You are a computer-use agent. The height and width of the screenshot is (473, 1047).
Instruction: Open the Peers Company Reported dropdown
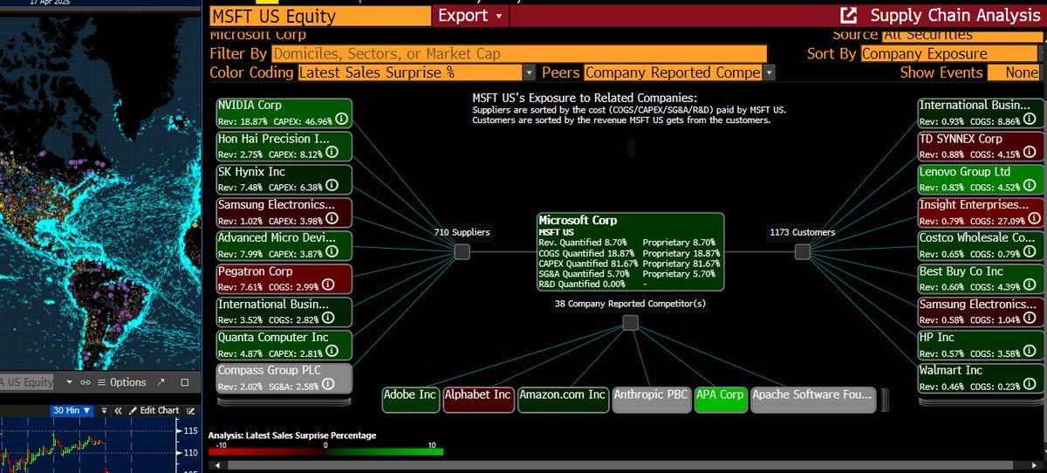tap(680, 73)
